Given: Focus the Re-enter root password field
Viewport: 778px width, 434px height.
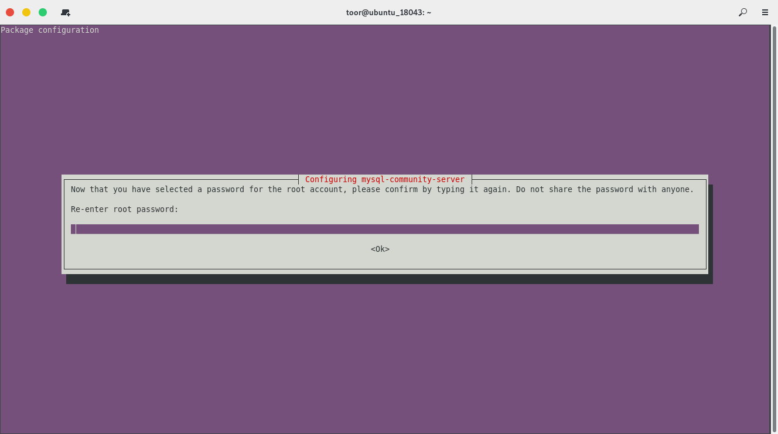Looking at the screenshot, I should [385, 229].
